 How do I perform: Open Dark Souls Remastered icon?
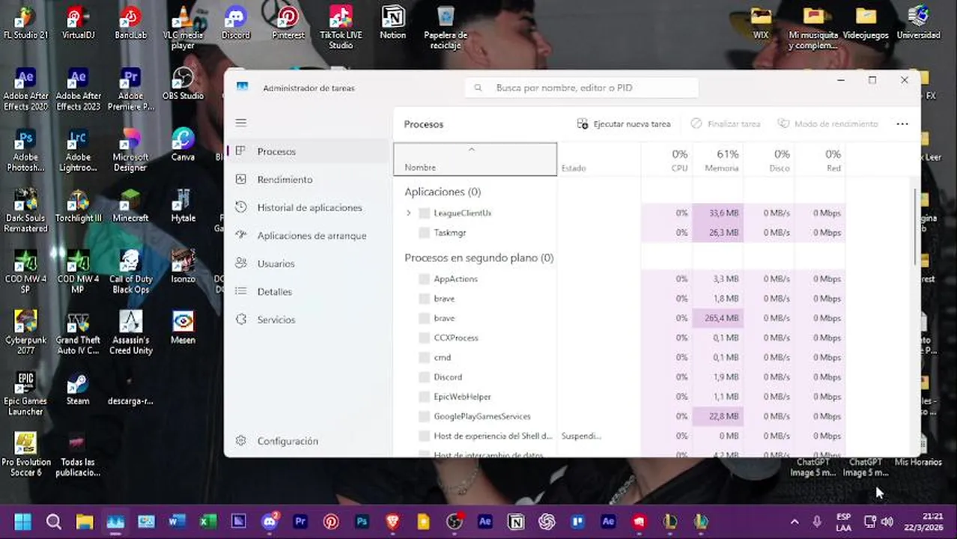[x=25, y=211]
